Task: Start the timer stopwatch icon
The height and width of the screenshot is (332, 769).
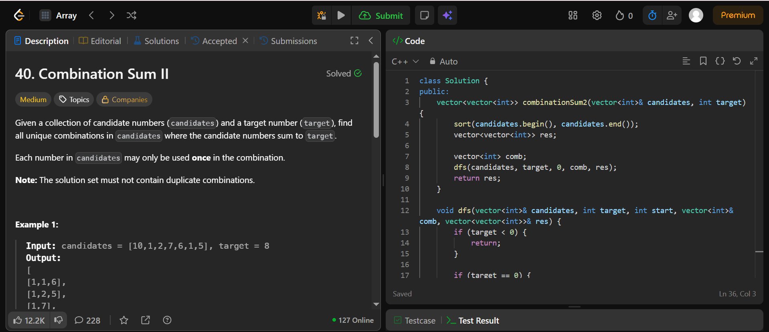Action: click(x=652, y=16)
